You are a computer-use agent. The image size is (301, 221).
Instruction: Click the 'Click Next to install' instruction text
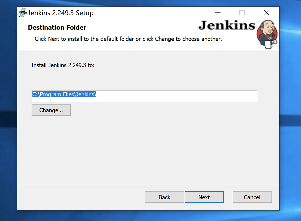tap(128, 39)
